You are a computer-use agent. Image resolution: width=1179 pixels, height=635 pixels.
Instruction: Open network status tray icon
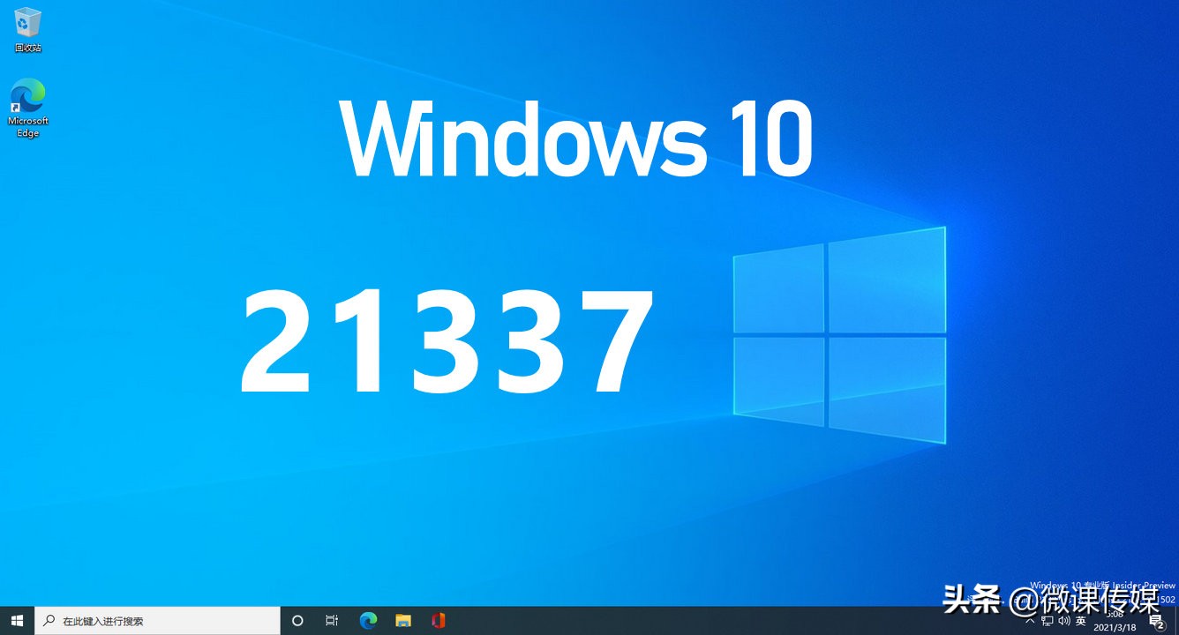click(1048, 621)
